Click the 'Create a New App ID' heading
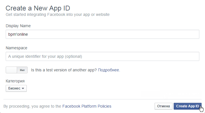 click(38, 8)
